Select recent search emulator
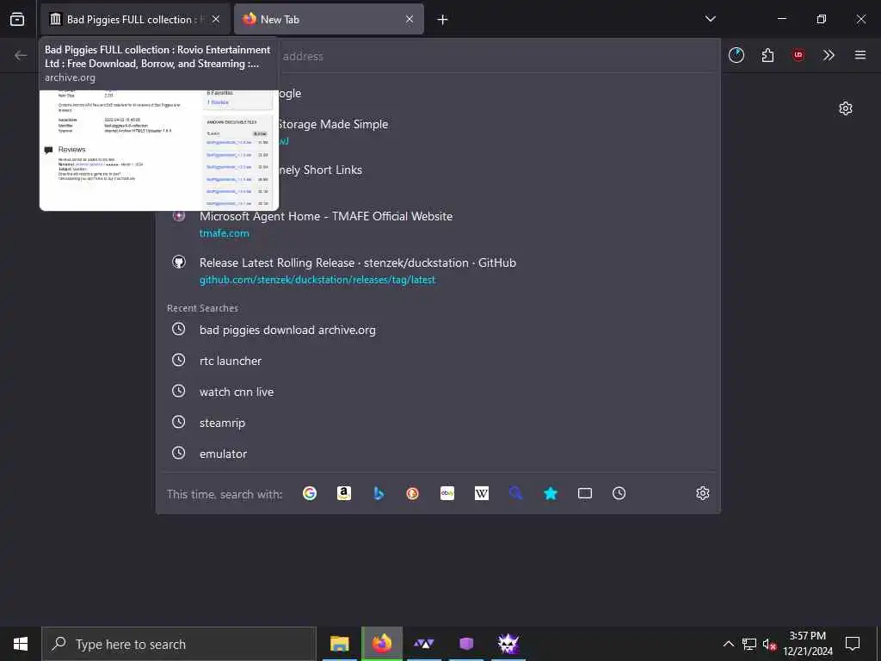 click(438, 454)
